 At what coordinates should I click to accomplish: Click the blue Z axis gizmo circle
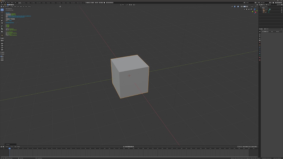pos(255,9)
